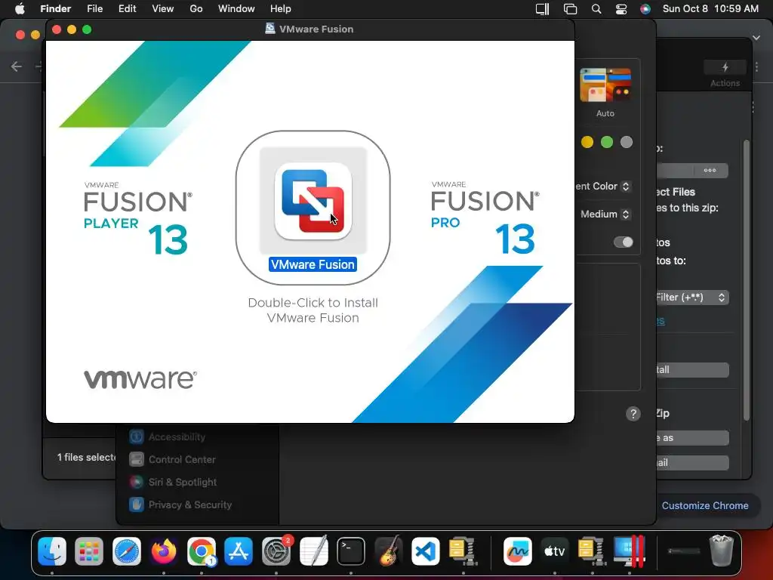Launch Visual Studio Code from the Dock
This screenshot has height=580, width=773.
pyautogui.click(x=426, y=551)
